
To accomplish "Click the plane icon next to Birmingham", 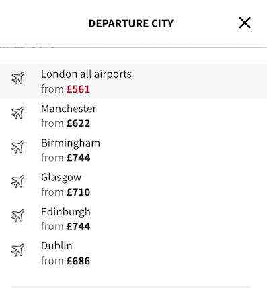I will [x=17, y=147].
